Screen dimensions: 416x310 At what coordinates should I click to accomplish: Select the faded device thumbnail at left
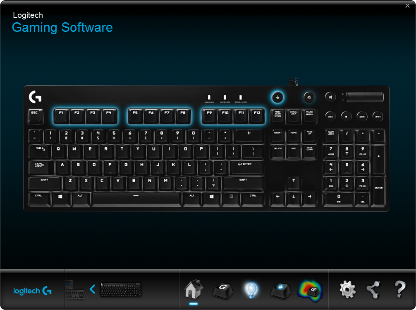[x=76, y=290]
